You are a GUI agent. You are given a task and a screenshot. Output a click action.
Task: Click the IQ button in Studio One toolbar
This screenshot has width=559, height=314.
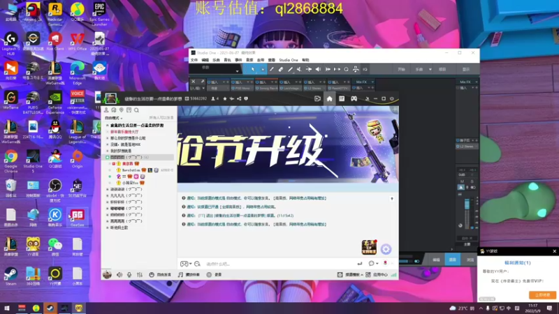point(365,69)
